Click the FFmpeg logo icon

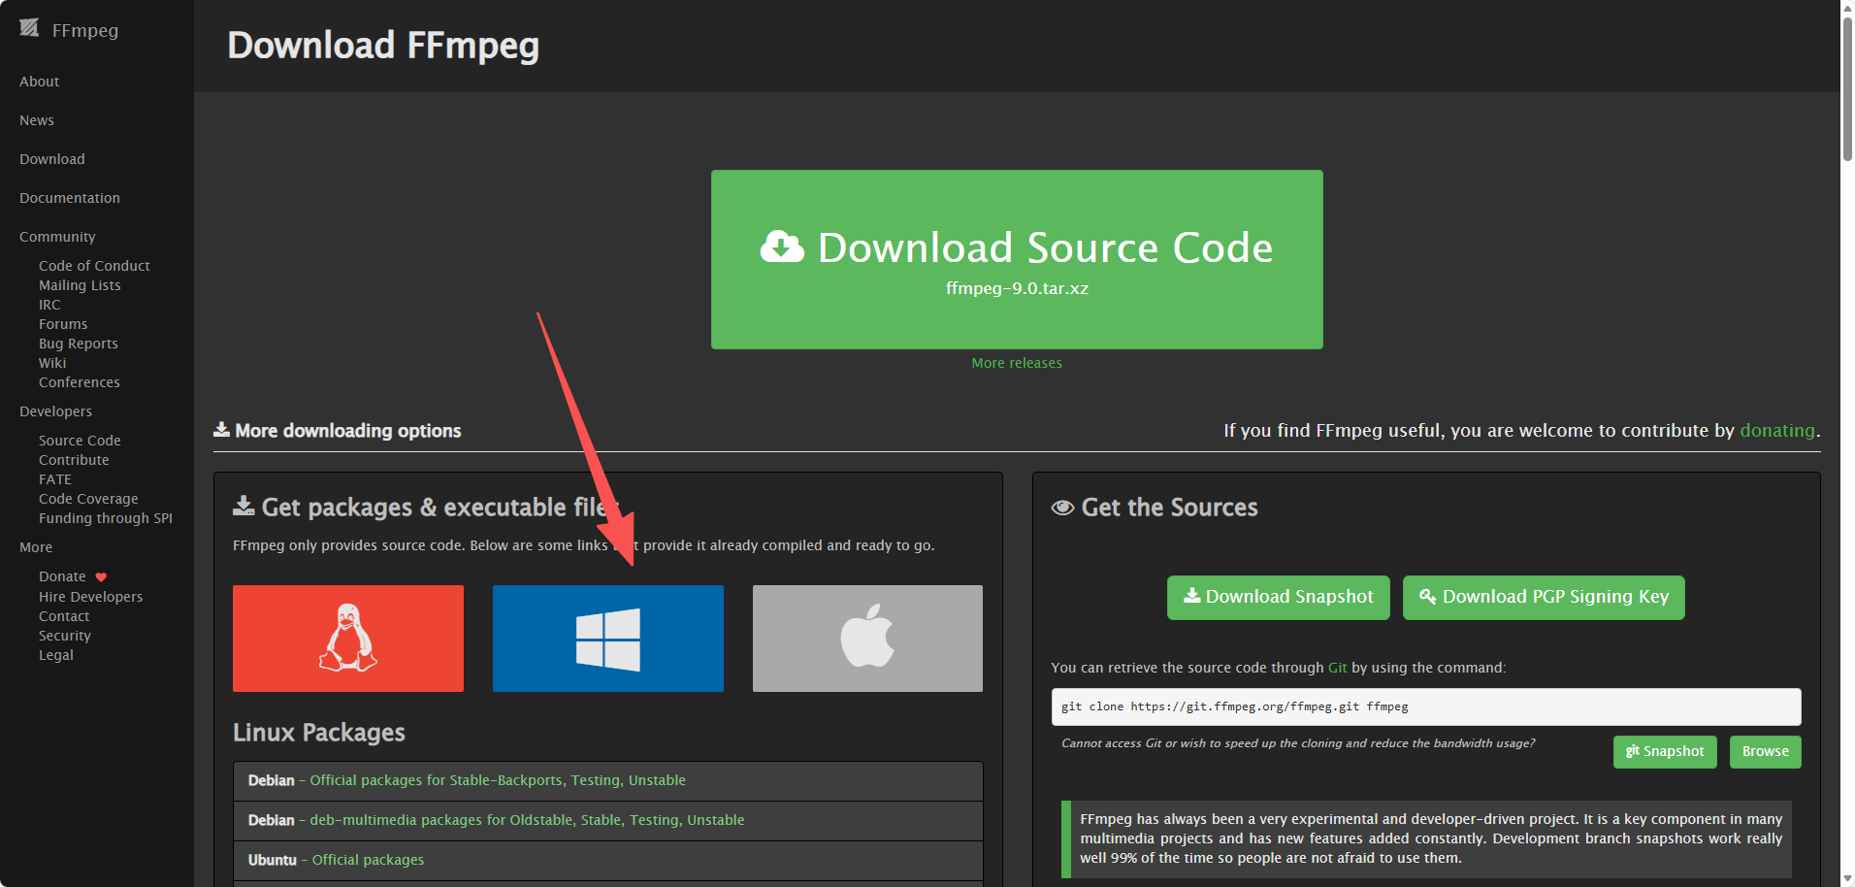29,28
